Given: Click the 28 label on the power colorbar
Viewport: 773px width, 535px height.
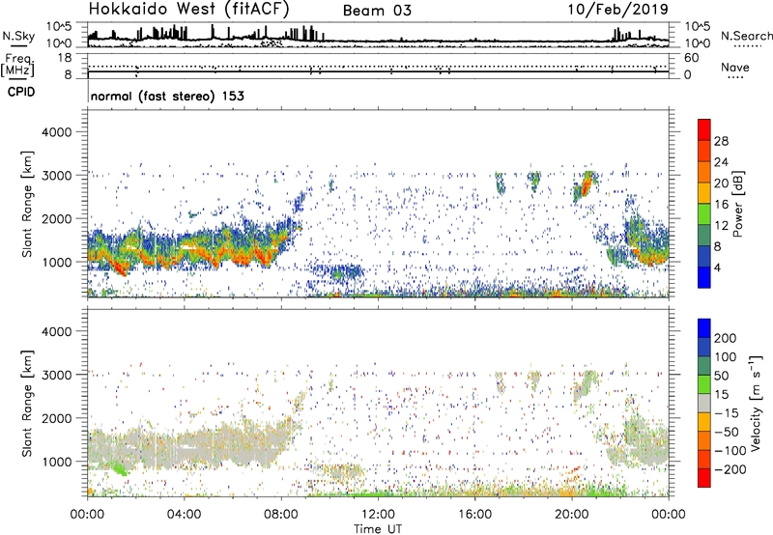Looking at the screenshot, I should click(721, 141).
